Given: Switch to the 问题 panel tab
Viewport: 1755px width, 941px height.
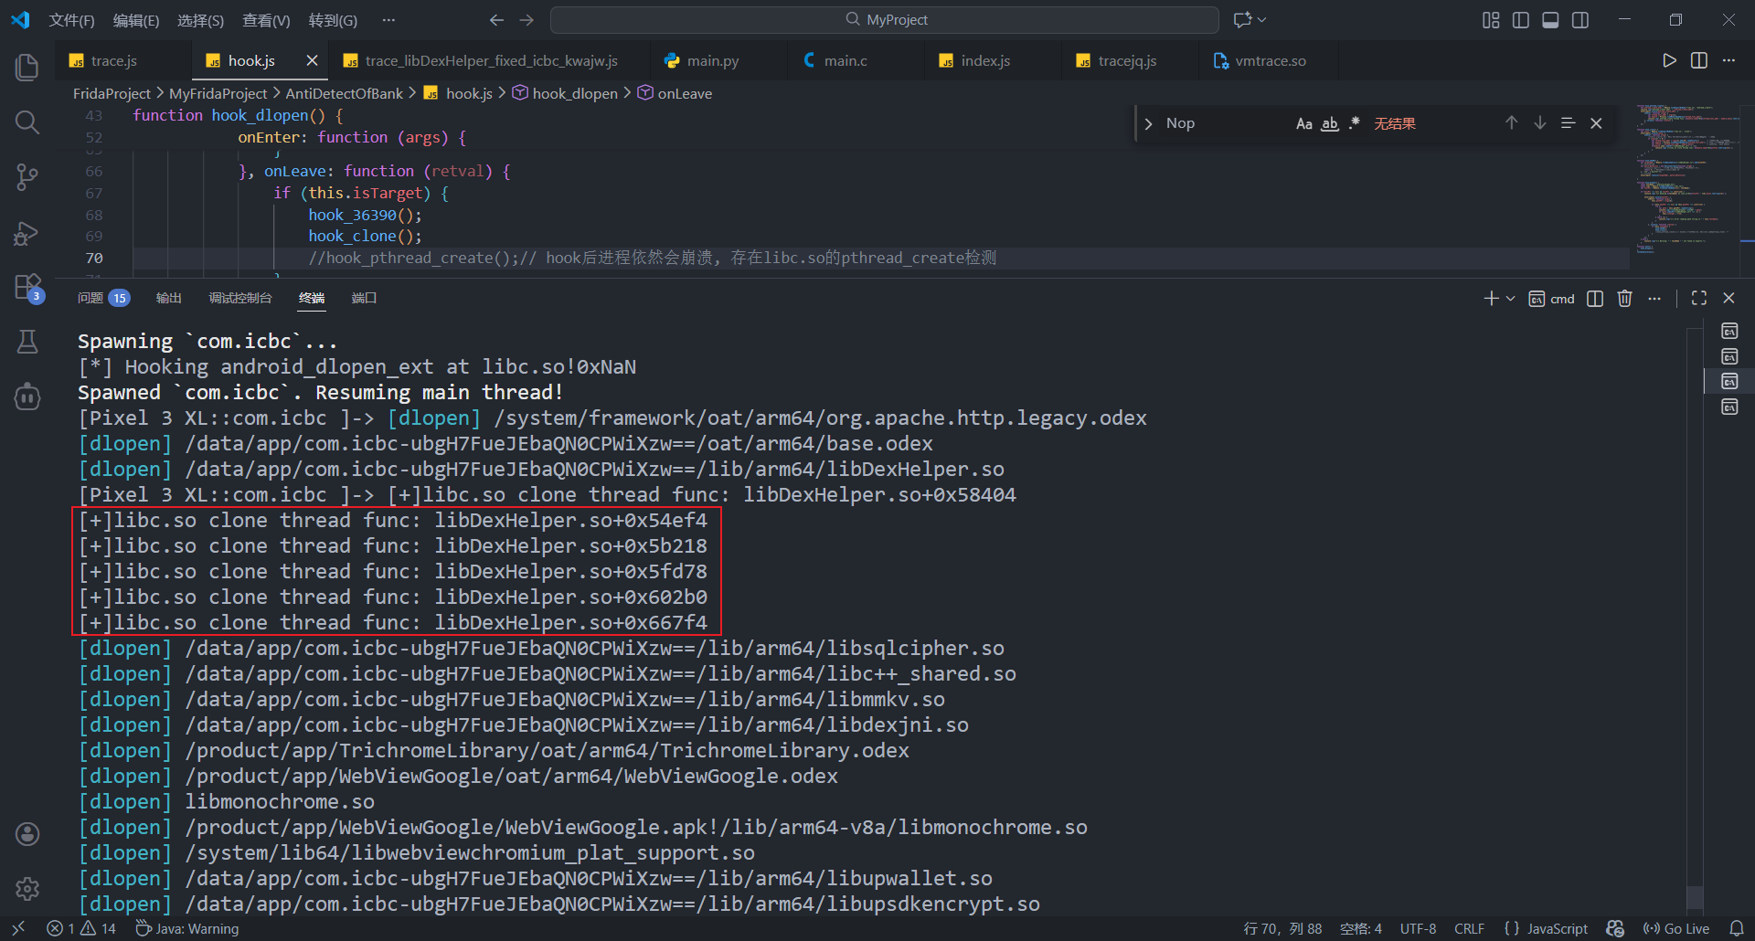Looking at the screenshot, I should coord(102,298).
